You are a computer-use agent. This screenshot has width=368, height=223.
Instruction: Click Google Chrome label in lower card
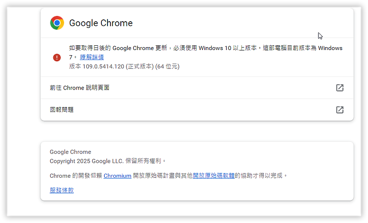tap(70, 152)
